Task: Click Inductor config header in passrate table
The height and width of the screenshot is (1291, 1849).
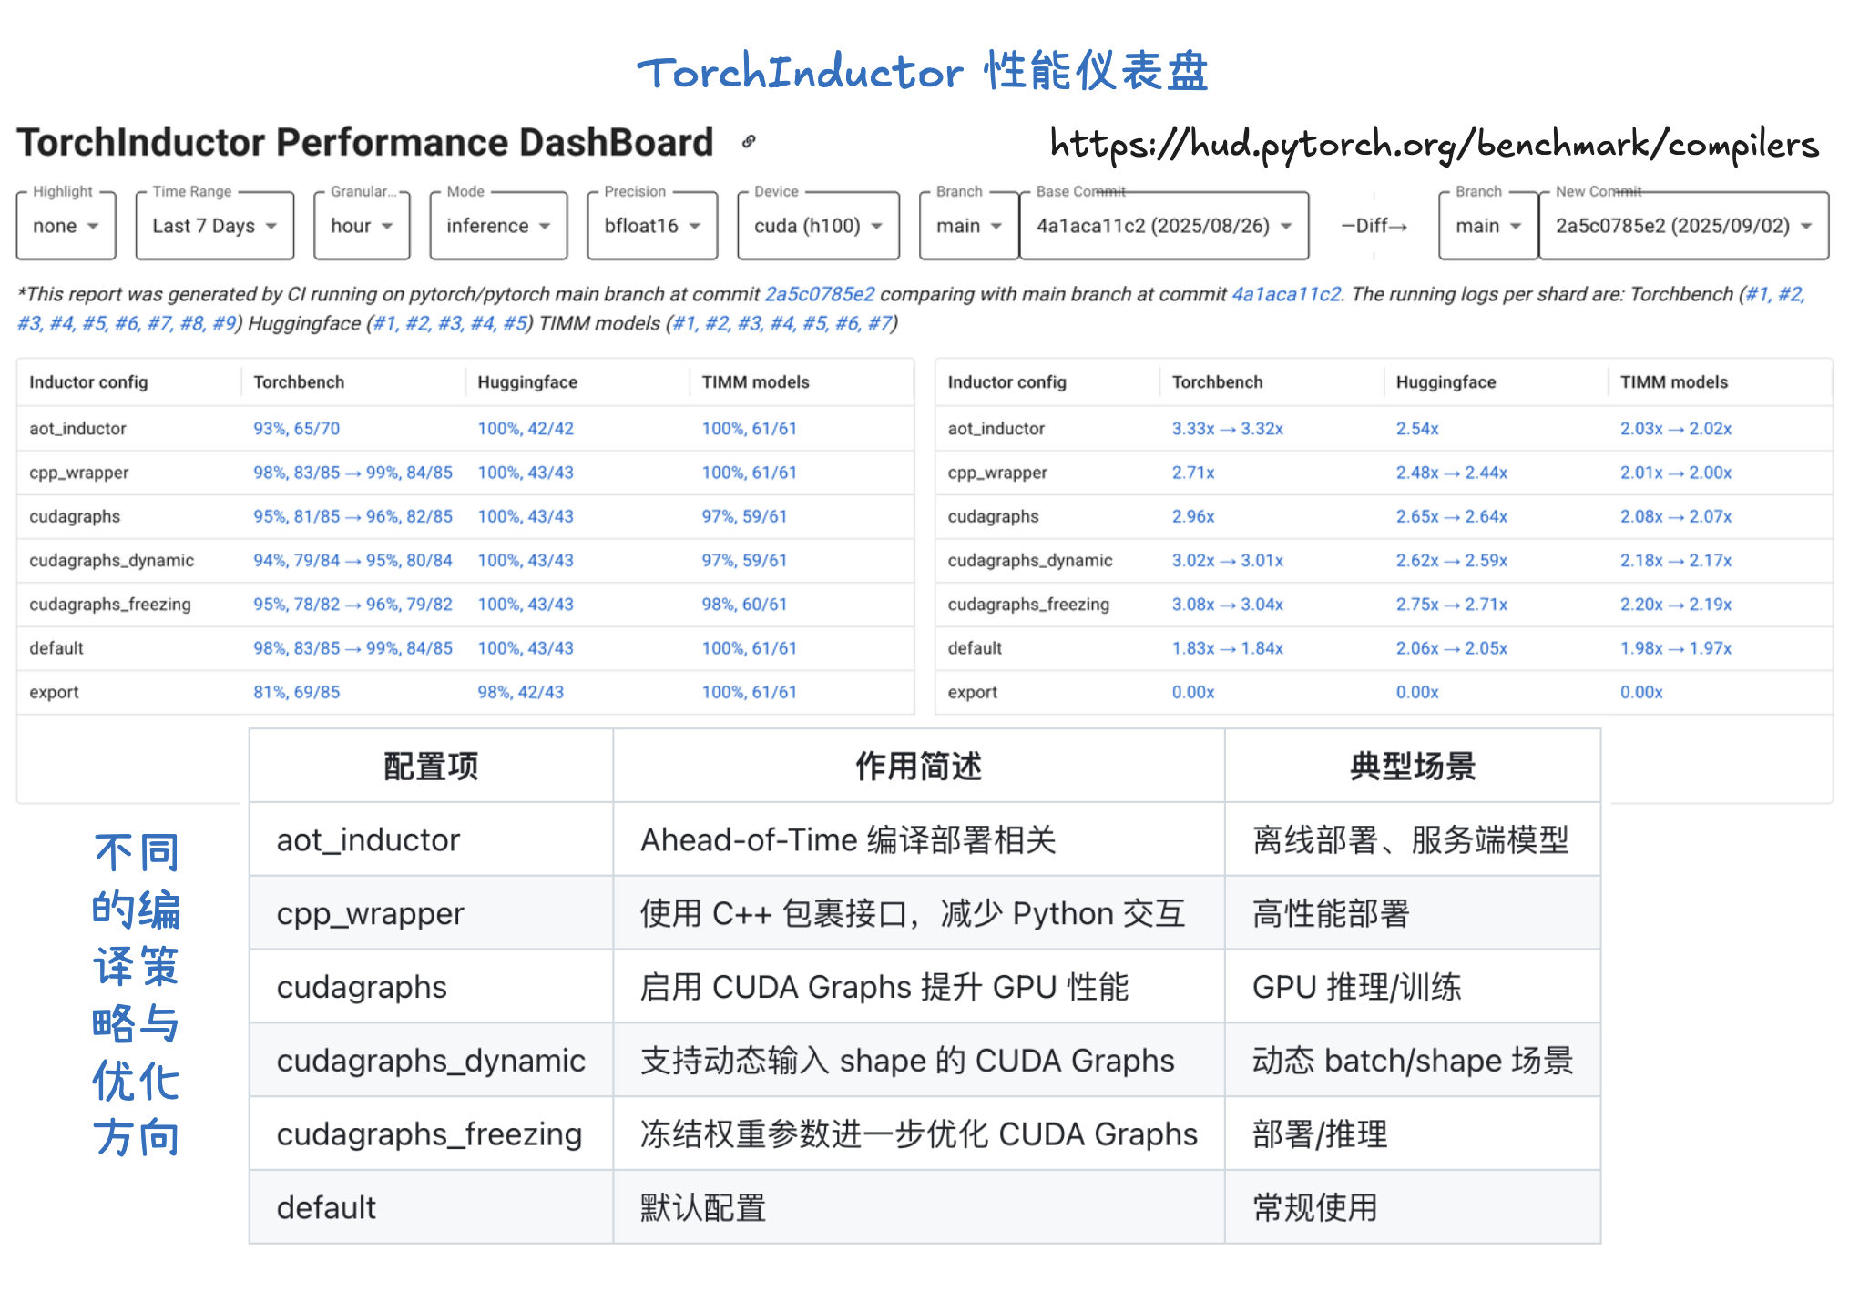Action: click(x=88, y=382)
